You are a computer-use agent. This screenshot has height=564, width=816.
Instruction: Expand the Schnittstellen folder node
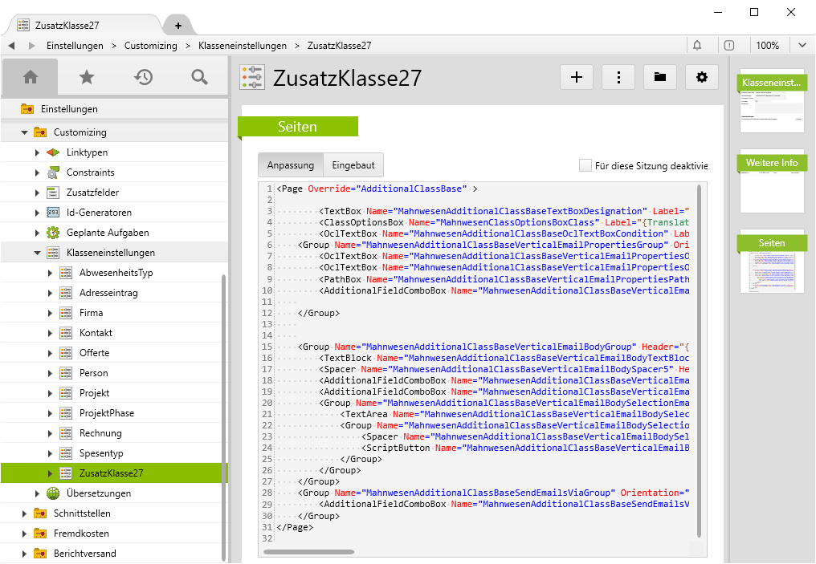pos(24,513)
